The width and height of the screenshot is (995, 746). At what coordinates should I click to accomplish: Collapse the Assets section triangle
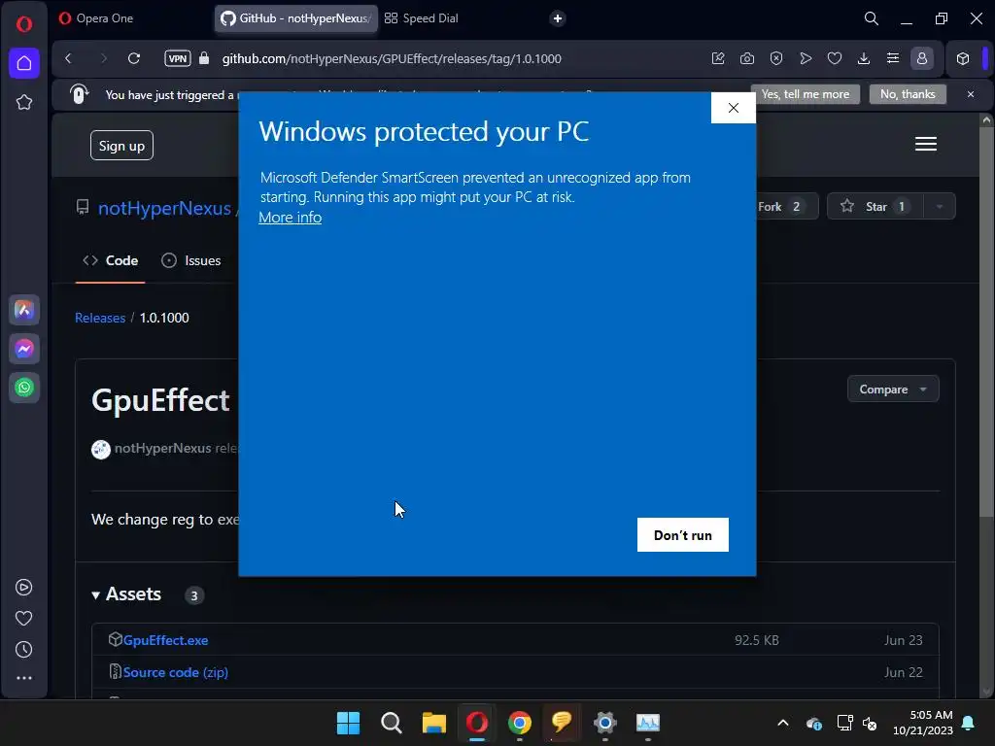click(96, 595)
